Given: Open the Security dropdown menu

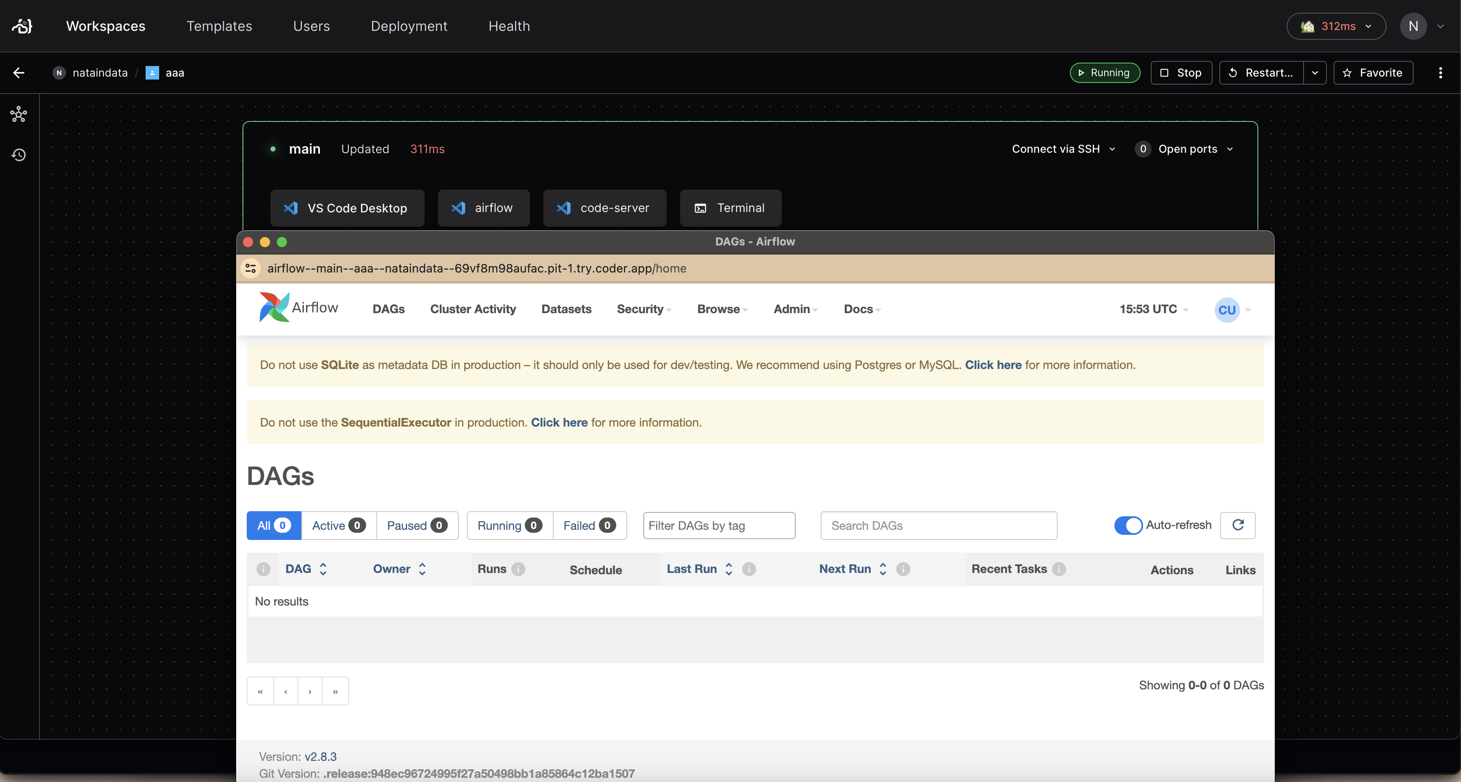Looking at the screenshot, I should (643, 309).
